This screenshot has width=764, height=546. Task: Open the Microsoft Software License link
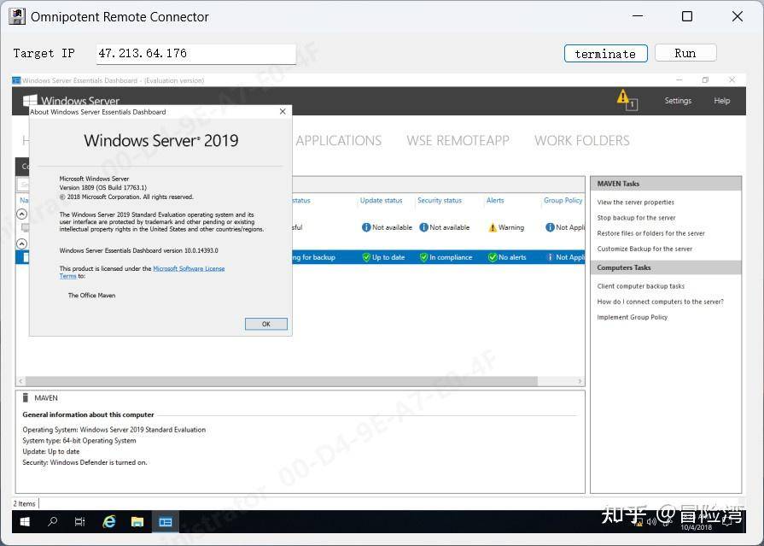click(x=189, y=268)
